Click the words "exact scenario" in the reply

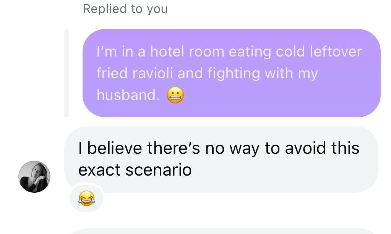tap(135, 170)
